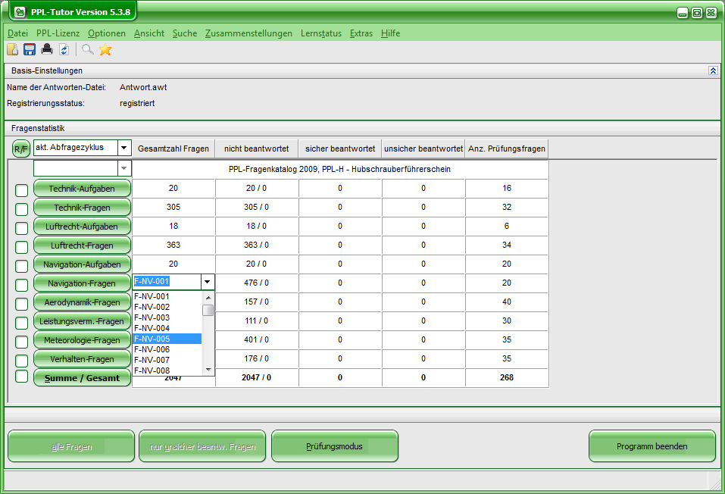Image resolution: width=725 pixels, height=494 pixels.
Task: Open the empty combo box above Technik-Aufgaben
Action: [123, 168]
